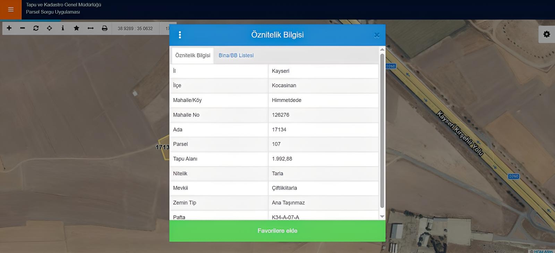This screenshot has height=253, width=555.
Task: Switch to the Öznitelik Bilgisi tab
Action: coord(193,55)
